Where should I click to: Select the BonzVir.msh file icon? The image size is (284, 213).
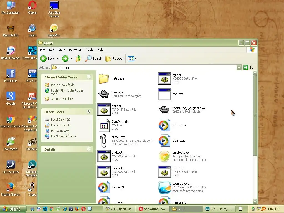coord(104,125)
